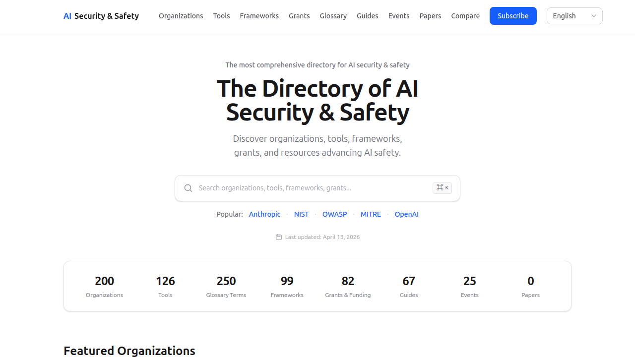The height and width of the screenshot is (357, 635).
Task: Open the 250 Glossary Terms stat
Action: tap(226, 287)
